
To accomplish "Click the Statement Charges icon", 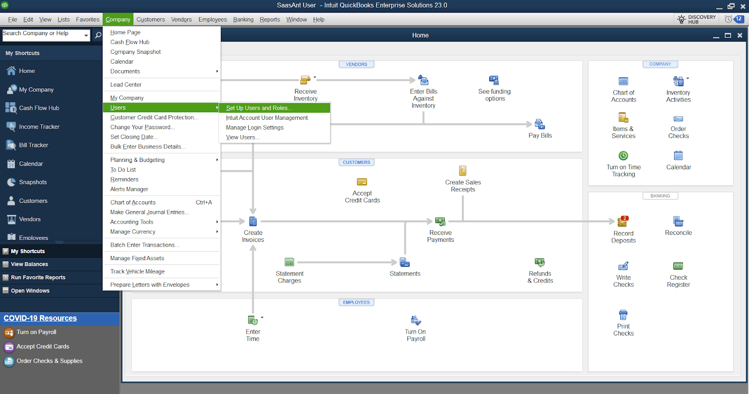I will click(289, 262).
